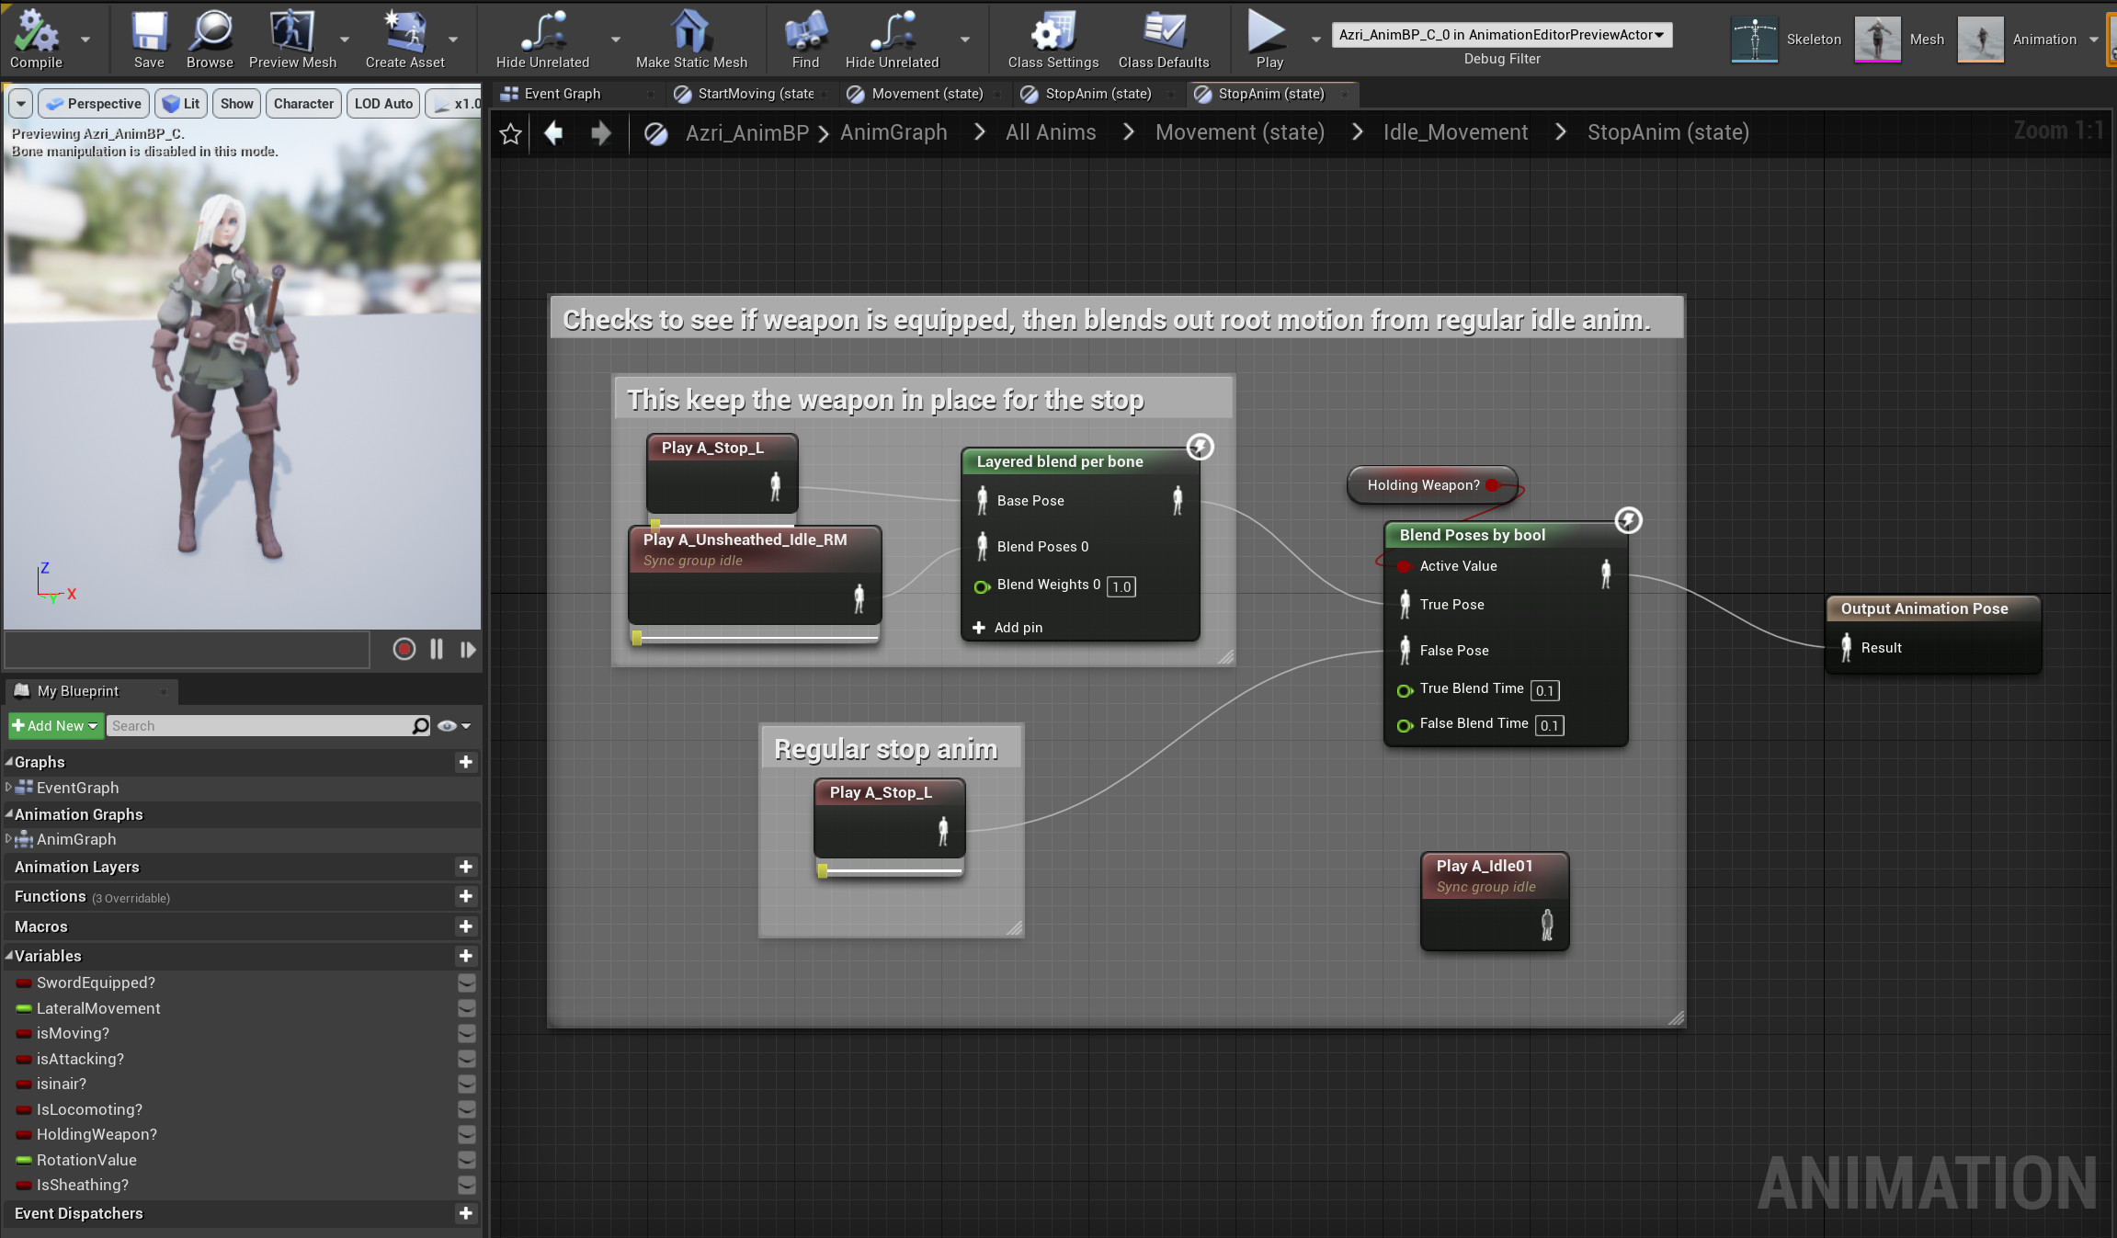Toggle visibility of the HoldingWeapon? variable
Image resolution: width=2117 pixels, height=1238 pixels.
467,1135
